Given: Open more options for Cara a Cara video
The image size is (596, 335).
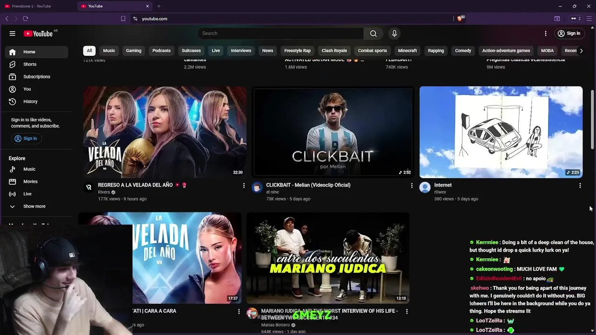Looking at the screenshot, I should point(239,311).
